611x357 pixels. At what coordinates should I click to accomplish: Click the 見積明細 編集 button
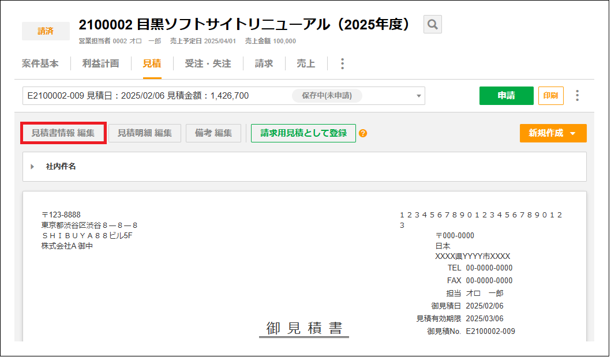coord(144,133)
